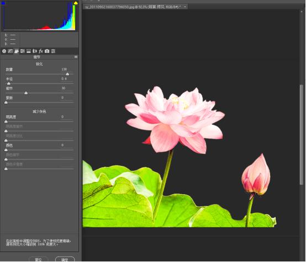Expand the document tab overflow arrow
Image resolution: width=306 pixels, height=262 pixels.
(x=185, y=7)
